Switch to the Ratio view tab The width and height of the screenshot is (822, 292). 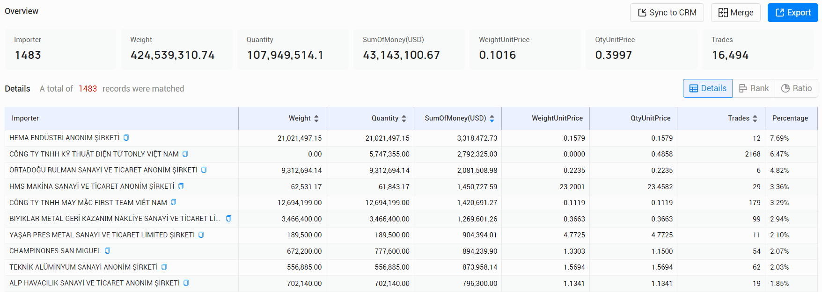(x=796, y=88)
